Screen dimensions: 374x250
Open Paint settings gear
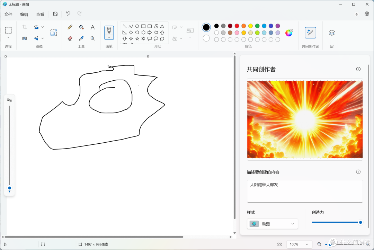tap(367, 14)
